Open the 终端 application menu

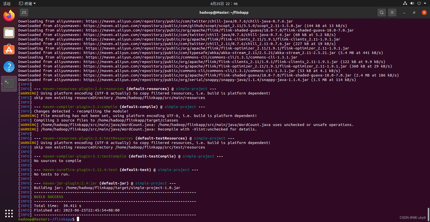(x=28, y=3)
